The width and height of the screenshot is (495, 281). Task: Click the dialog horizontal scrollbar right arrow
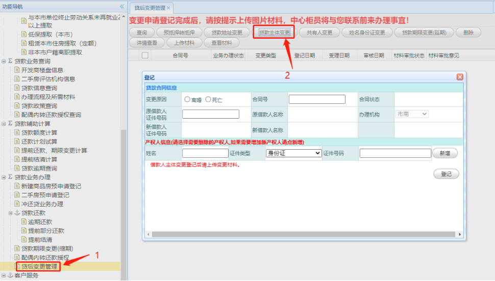pyautogui.click(x=460, y=234)
